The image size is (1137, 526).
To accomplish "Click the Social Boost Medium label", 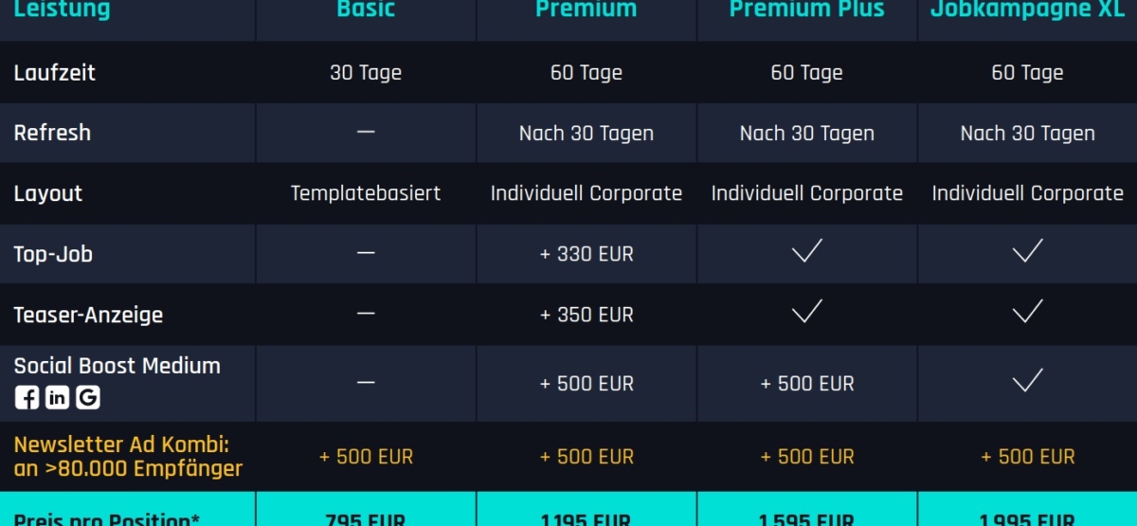I will click(x=117, y=366).
